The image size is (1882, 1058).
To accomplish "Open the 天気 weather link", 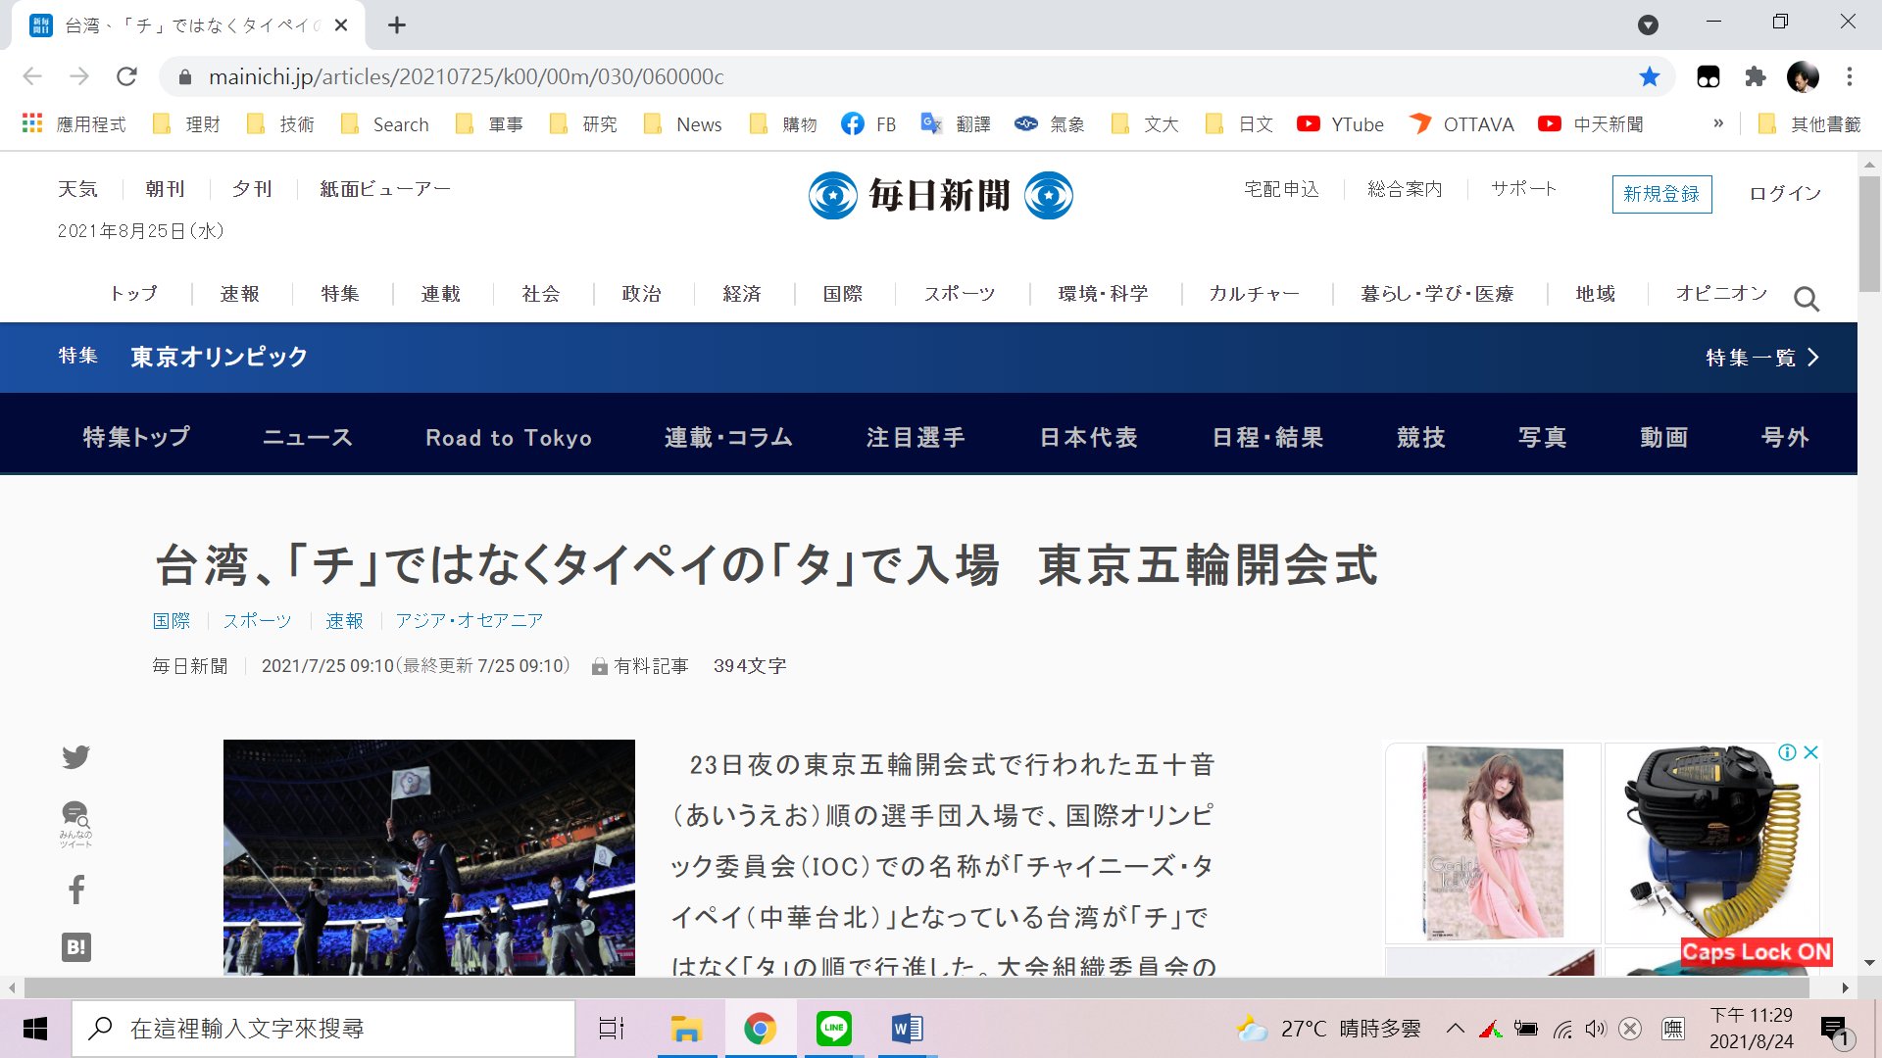I will (x=77, y=189).
